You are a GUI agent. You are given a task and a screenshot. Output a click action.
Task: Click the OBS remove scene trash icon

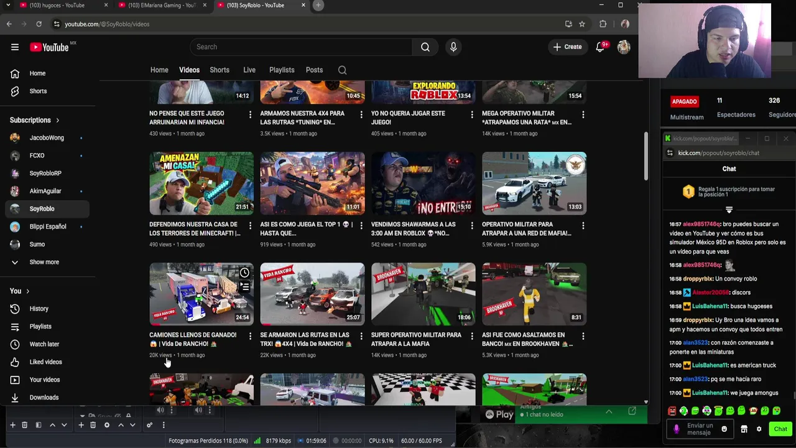(24, 425)
